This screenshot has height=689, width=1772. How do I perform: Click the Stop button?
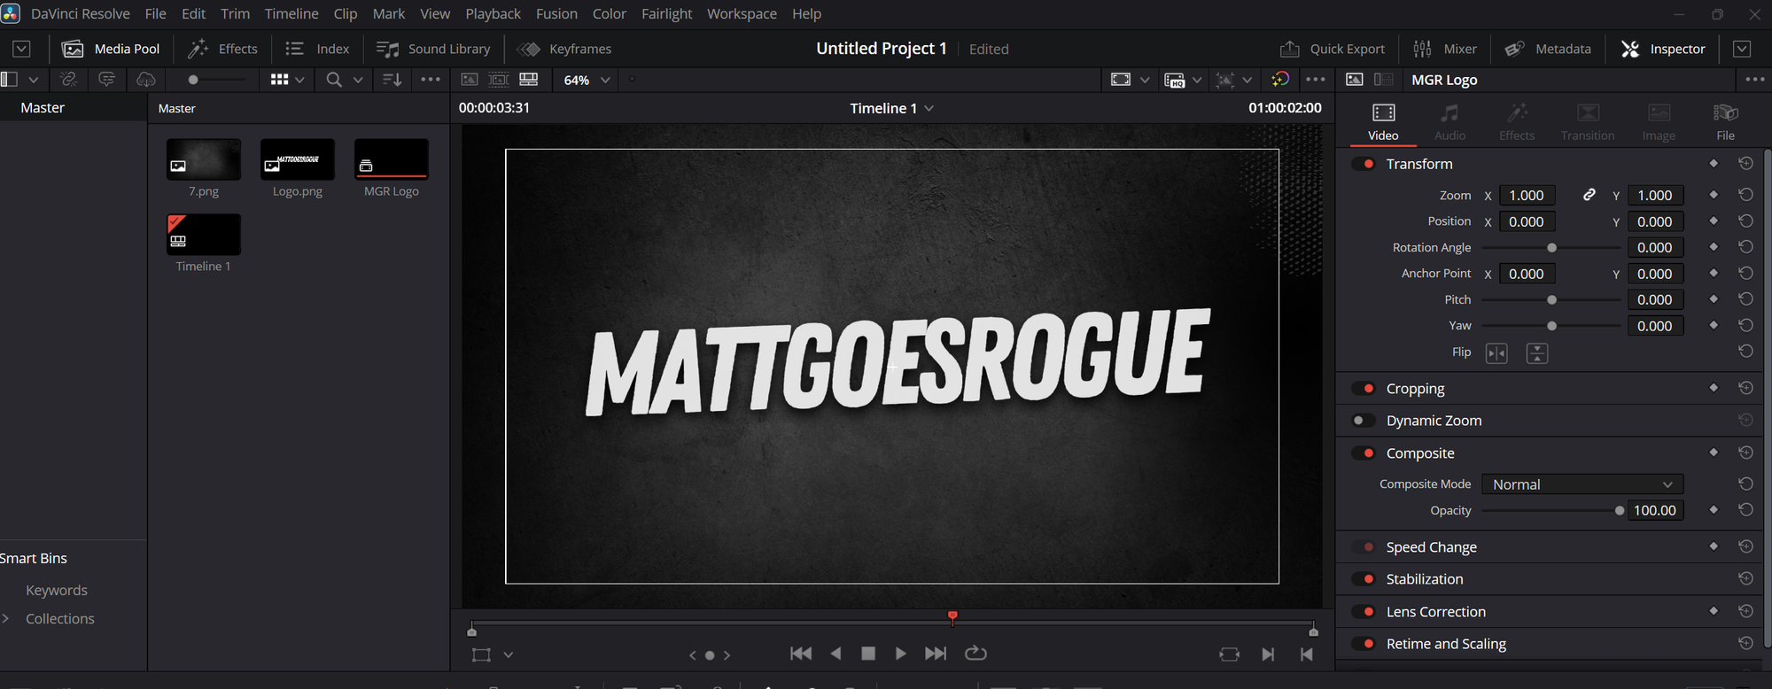click(868, 654)
